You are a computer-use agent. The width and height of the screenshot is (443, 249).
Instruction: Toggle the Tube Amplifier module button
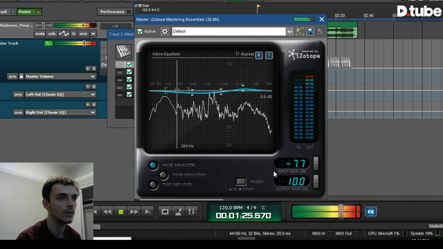click(153, 185)
